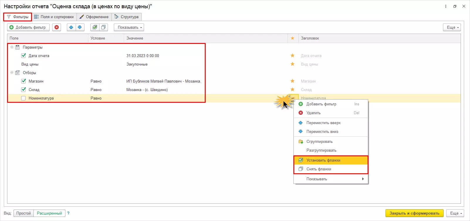The height and width of the screenshot is (221, 470).
Task: Click the Равно condition in Номенклатура row
Action: 96,98
